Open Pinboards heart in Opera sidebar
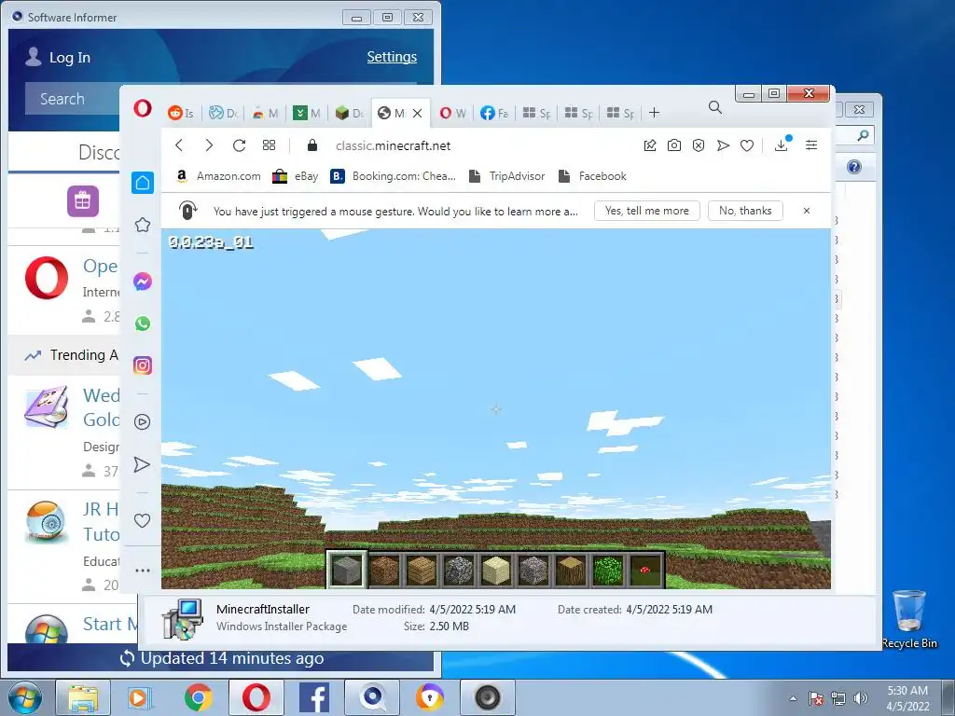This screenshot has height=716, width=955. (142, 520)
